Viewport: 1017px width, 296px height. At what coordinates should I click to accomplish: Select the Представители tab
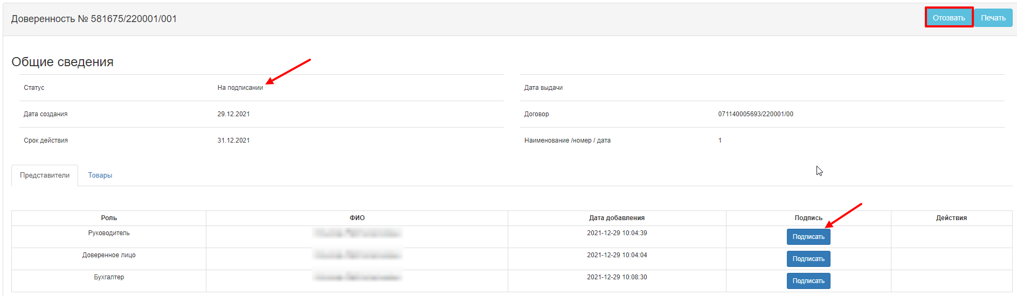click(x=45, y=175)
